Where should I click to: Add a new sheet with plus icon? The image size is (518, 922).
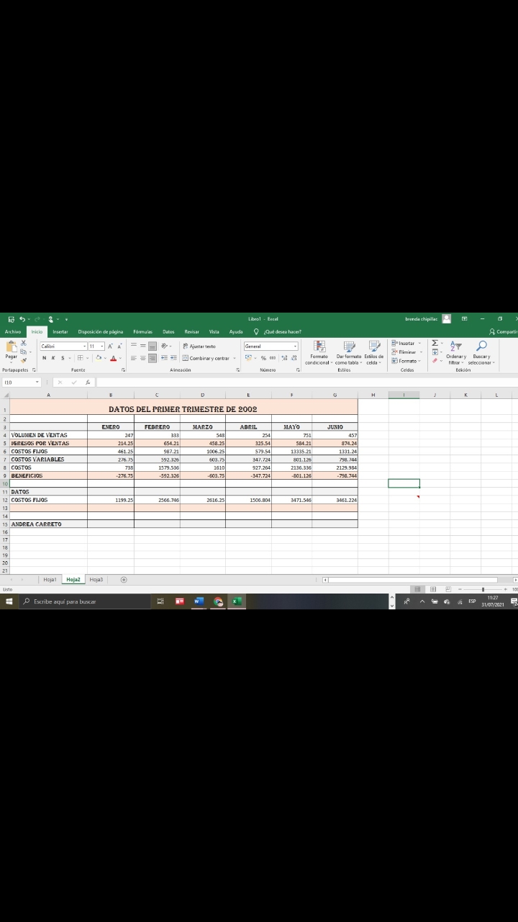tap(123, 579)
